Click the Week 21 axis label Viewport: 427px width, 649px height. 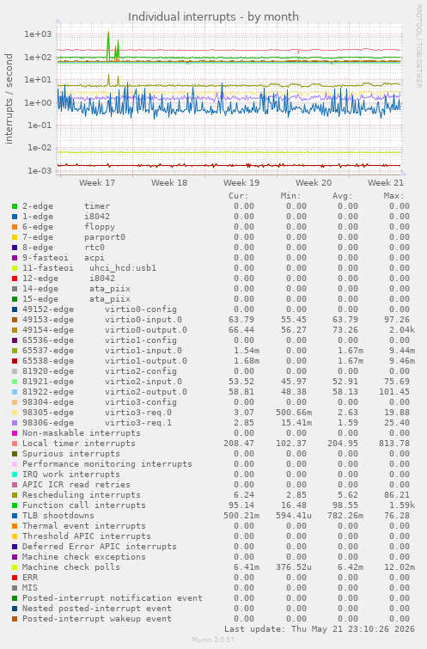coord(385,182)
